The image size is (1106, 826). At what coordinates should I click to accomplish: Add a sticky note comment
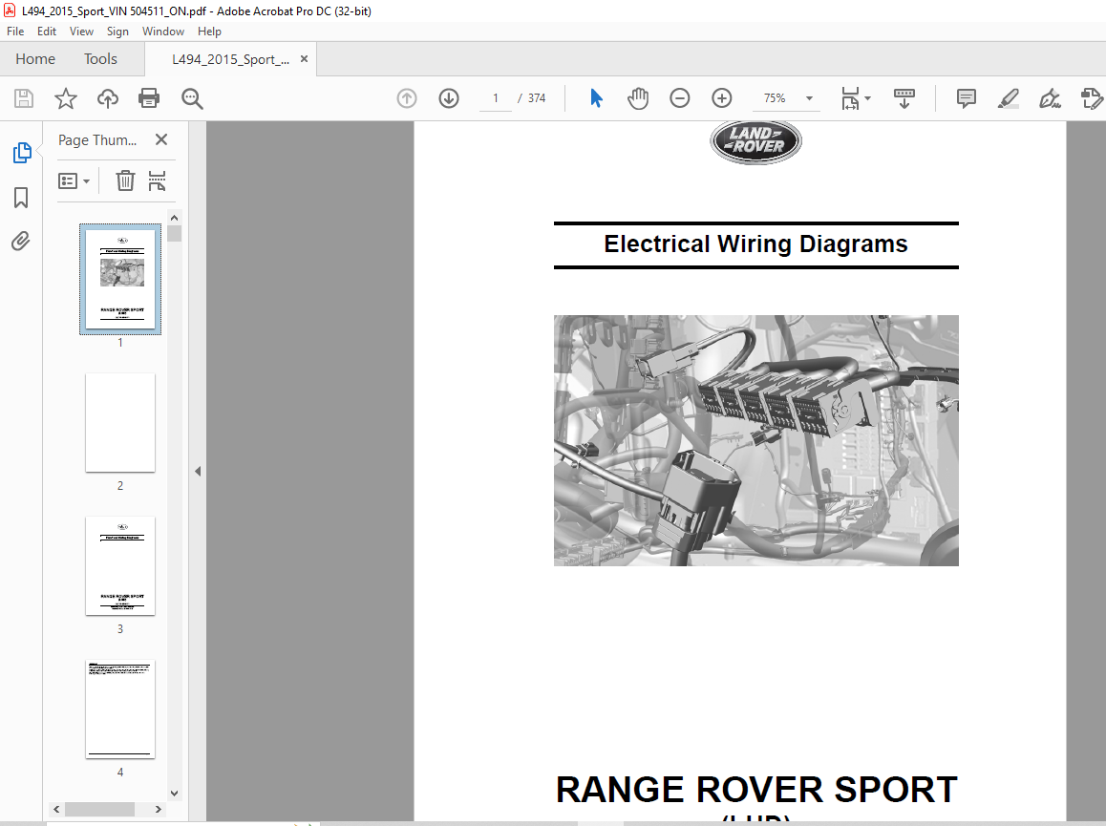[x=967, y=98]
